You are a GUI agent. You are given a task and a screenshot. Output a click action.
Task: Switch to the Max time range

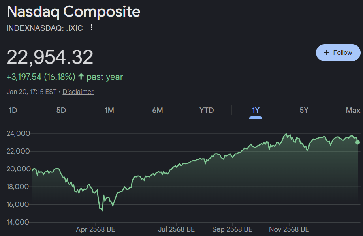click(x=353, y=111)
